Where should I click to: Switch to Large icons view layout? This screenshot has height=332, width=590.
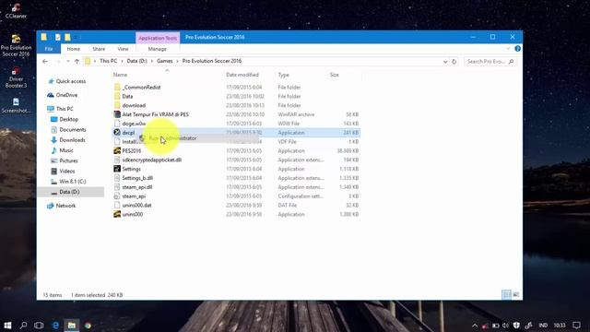(x=516, y=295)
